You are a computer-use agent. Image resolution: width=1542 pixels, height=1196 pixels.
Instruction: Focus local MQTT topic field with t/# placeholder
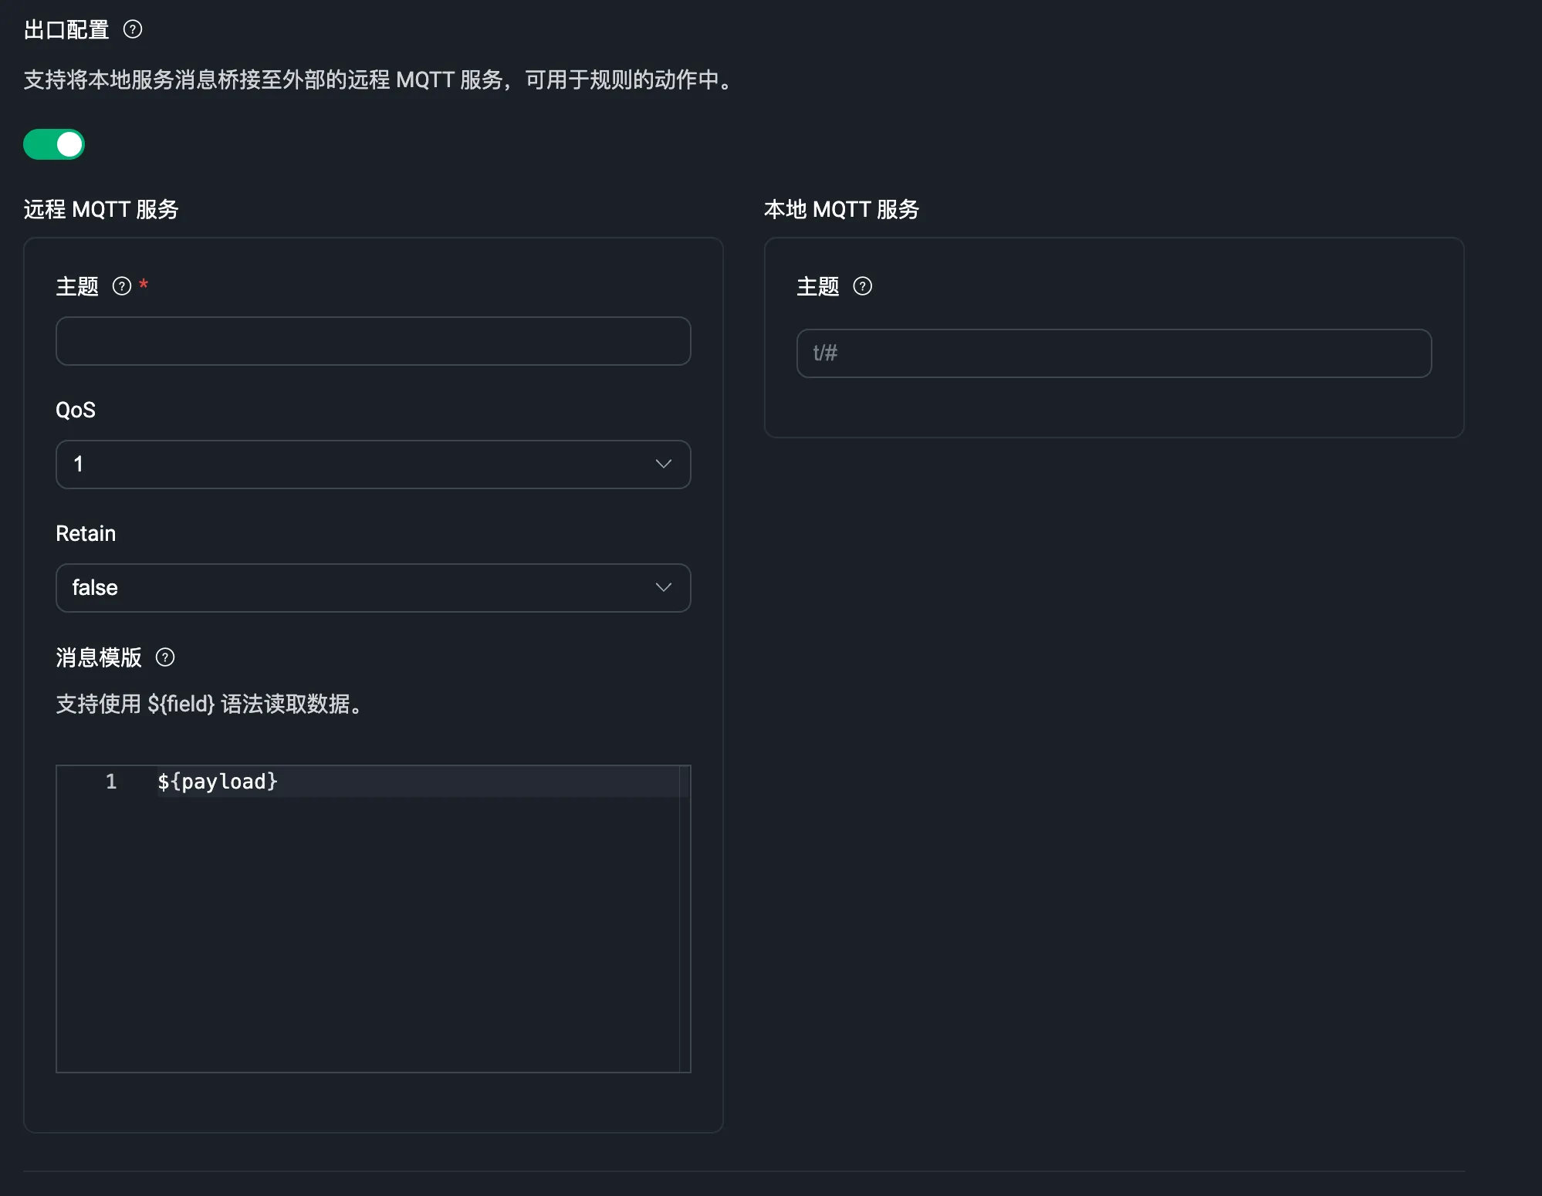(x=1114, y=353)
